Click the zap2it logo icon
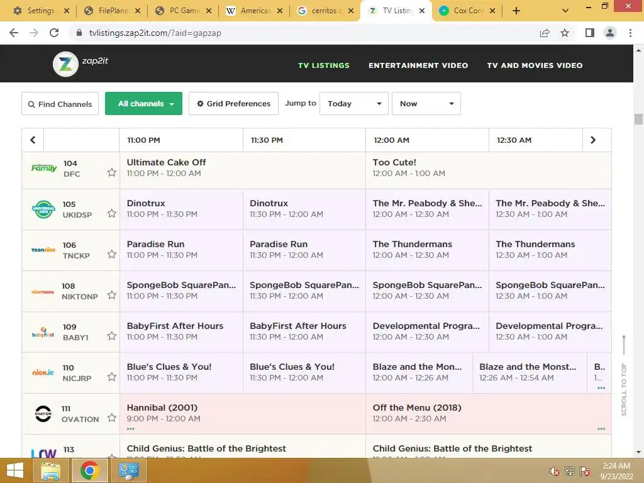Image resolution: width=644 pixels, height=483 pixels. point(65,64)
